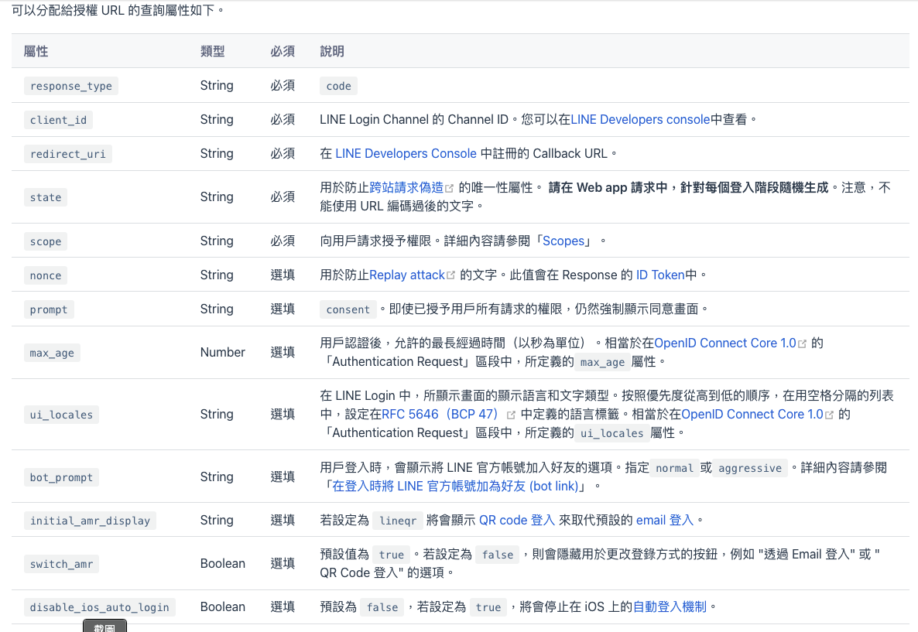Click external-link icon beside RFC 5646
Screen dimensions: 918x632
(x=511, y=415)
